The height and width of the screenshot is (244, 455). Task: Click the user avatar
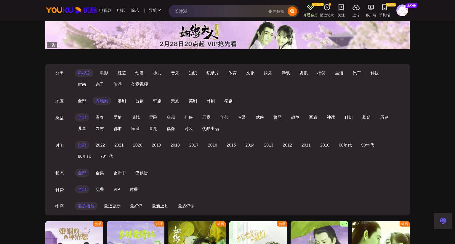coord(402,11)
